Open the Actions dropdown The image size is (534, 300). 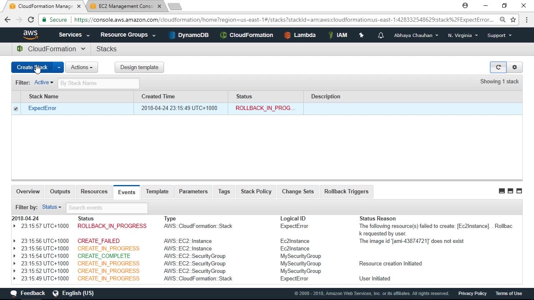[81, 67]
